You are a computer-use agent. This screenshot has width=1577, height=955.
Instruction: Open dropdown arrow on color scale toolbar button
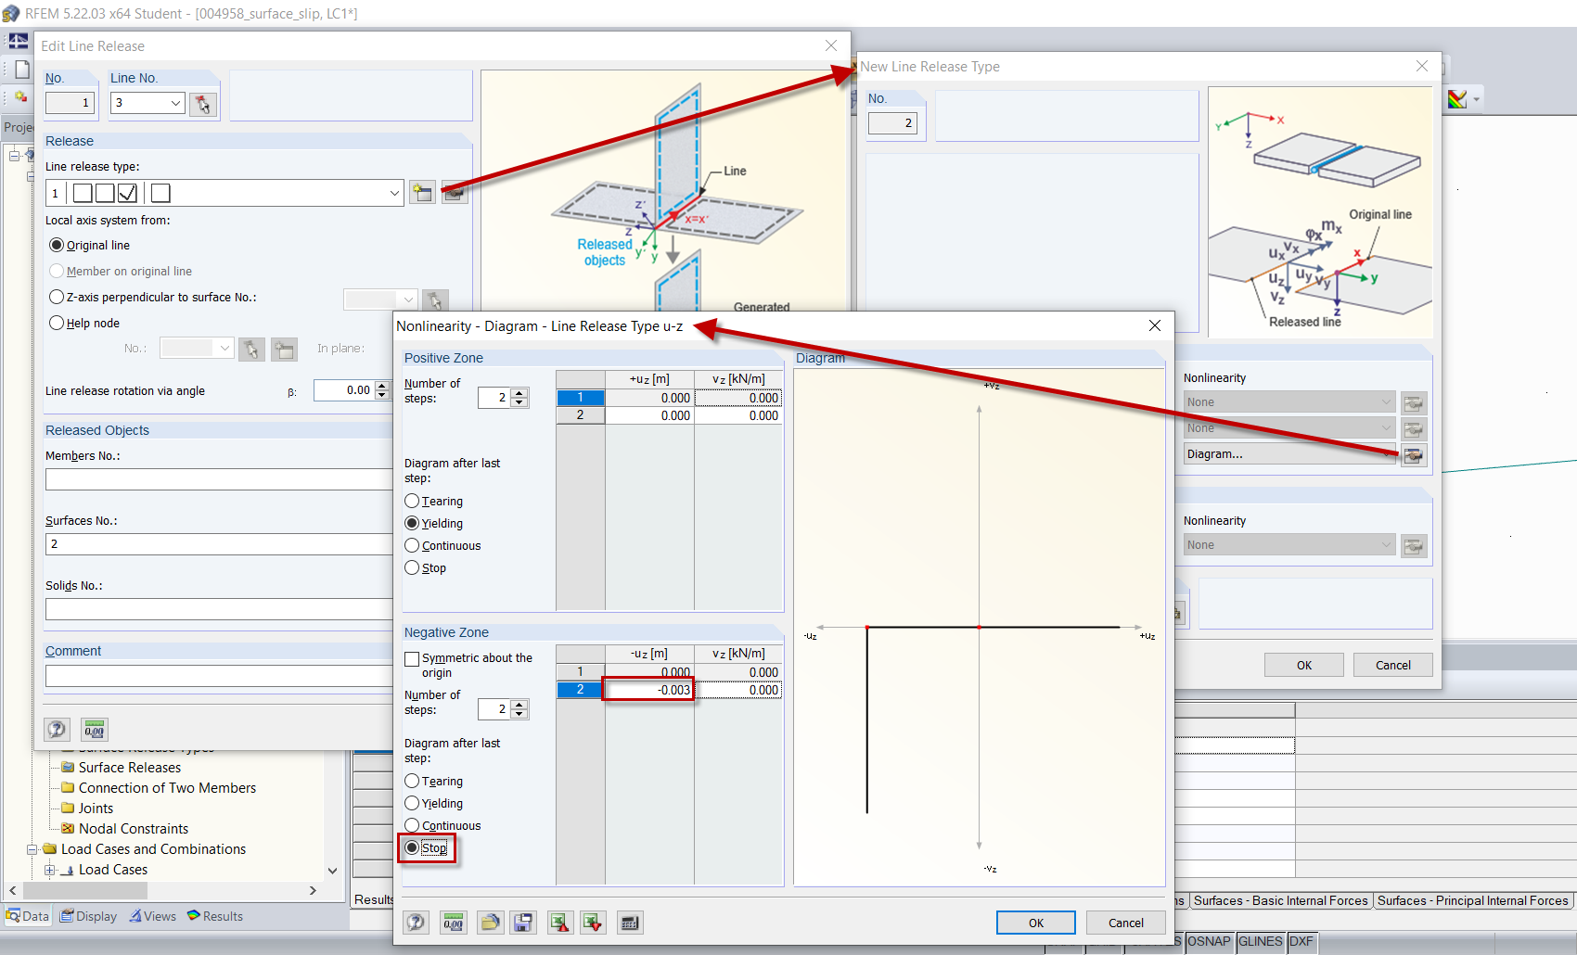[x=1476, y=99]
